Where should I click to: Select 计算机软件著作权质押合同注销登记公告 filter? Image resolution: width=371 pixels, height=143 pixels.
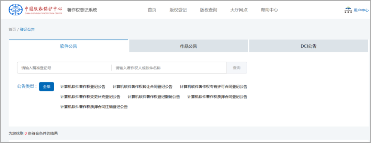click(94, 107)
